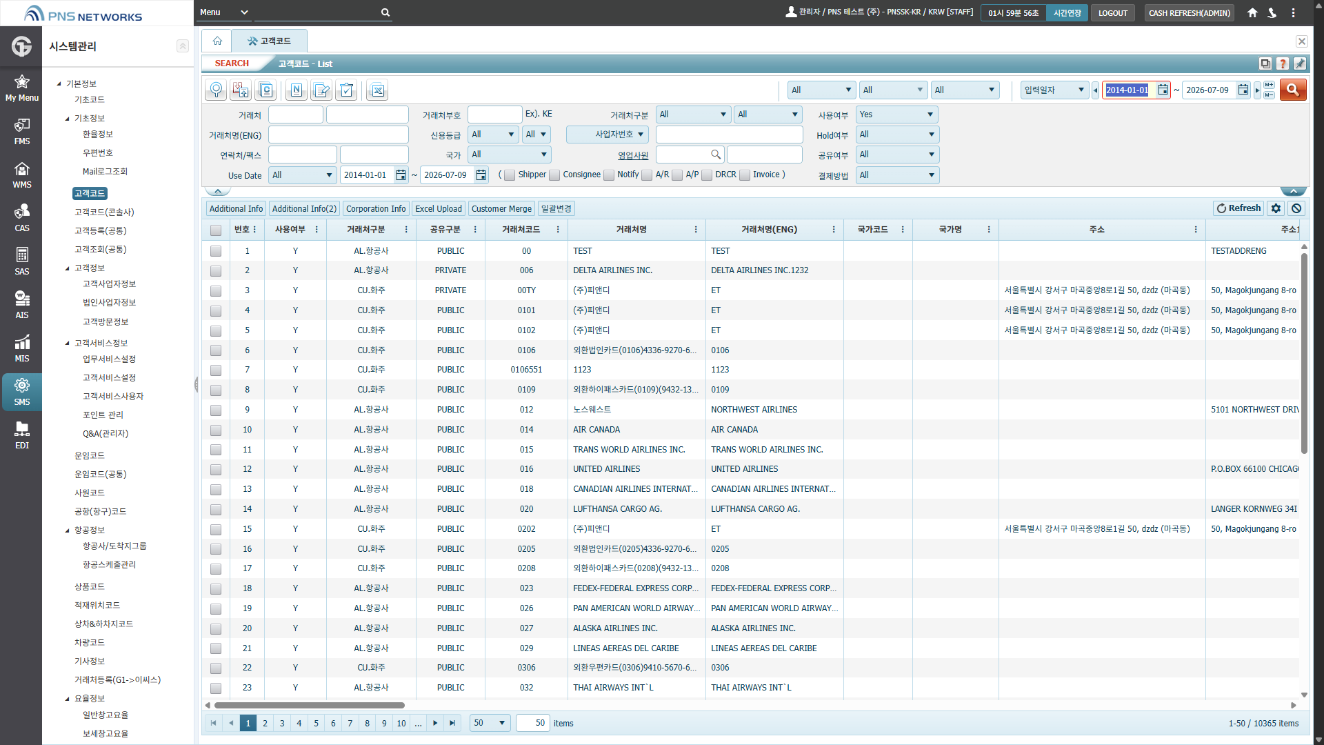The width and height of the screenshot is (1324, 745).
Task: Check the Consignee checkbox
Action: point(554,175)
